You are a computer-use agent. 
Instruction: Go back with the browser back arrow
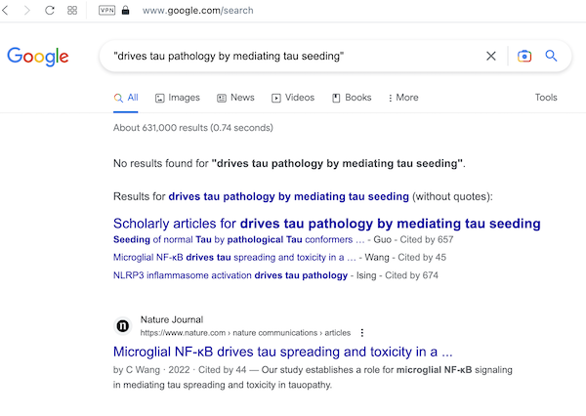5,10
